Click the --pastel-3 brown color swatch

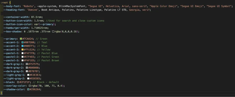point(22,60)
